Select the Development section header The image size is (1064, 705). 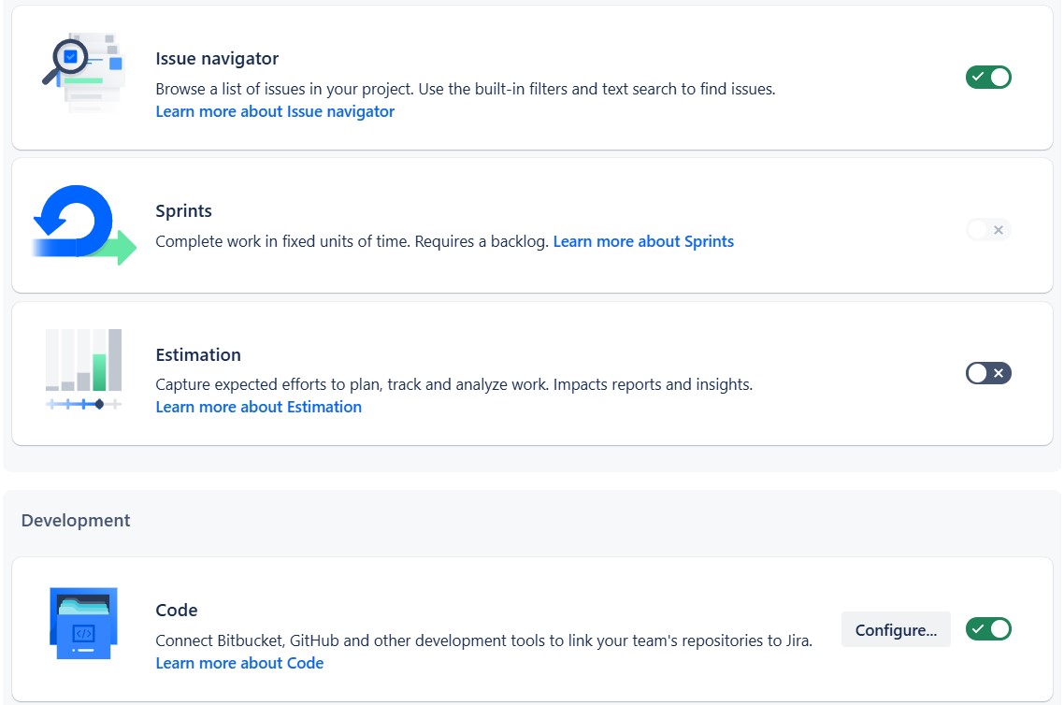point(76,520)
